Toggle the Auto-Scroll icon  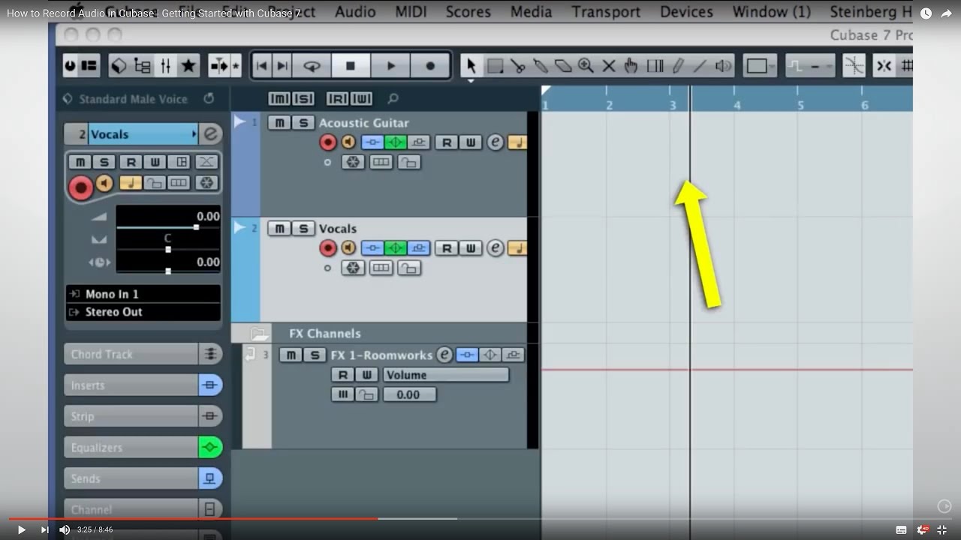pos(219,66)
